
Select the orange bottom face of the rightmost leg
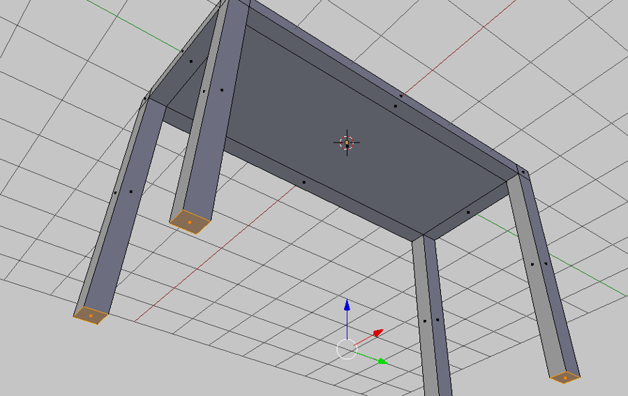(x=565, y=378)
